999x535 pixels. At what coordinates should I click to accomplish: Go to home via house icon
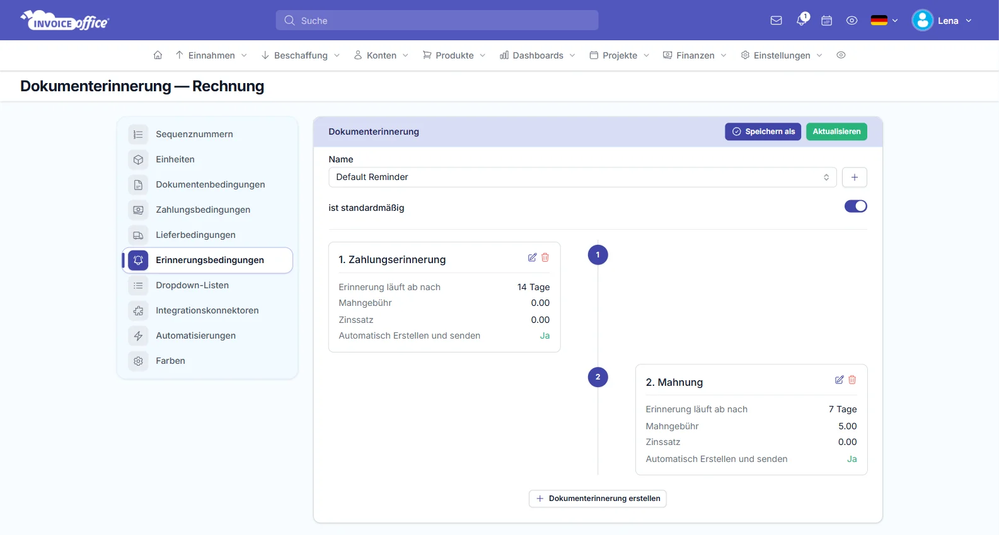(x=158, y=55)
